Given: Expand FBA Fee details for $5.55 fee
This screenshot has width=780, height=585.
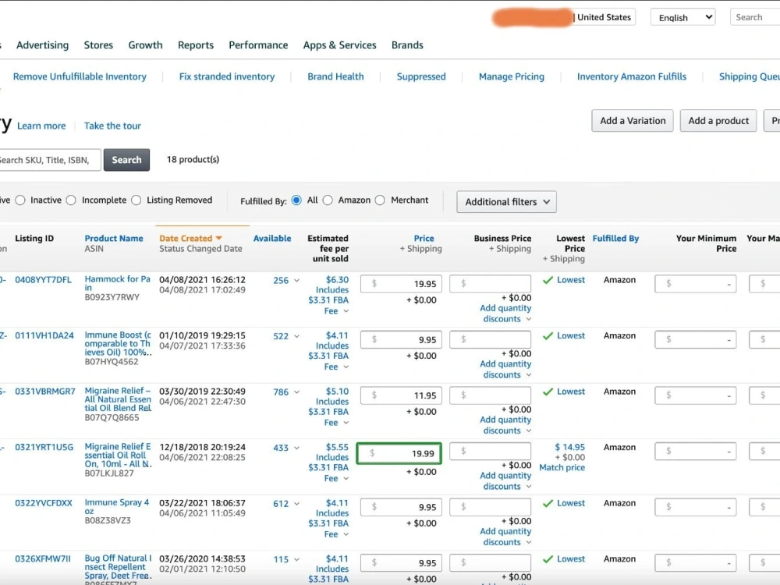Looking at the screenshot, I should pos(346,479).
